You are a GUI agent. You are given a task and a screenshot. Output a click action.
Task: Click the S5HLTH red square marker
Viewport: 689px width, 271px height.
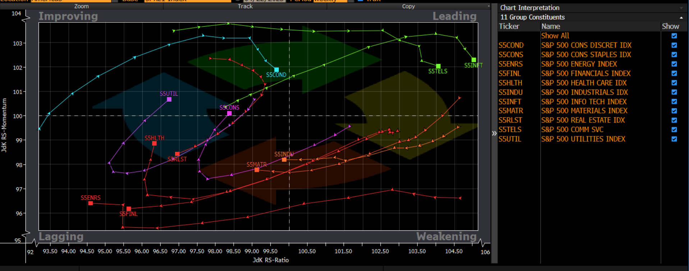[154, 143]
